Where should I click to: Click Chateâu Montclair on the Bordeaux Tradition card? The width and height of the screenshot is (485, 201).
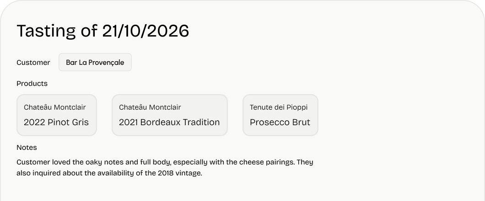(x=150, y=107)
